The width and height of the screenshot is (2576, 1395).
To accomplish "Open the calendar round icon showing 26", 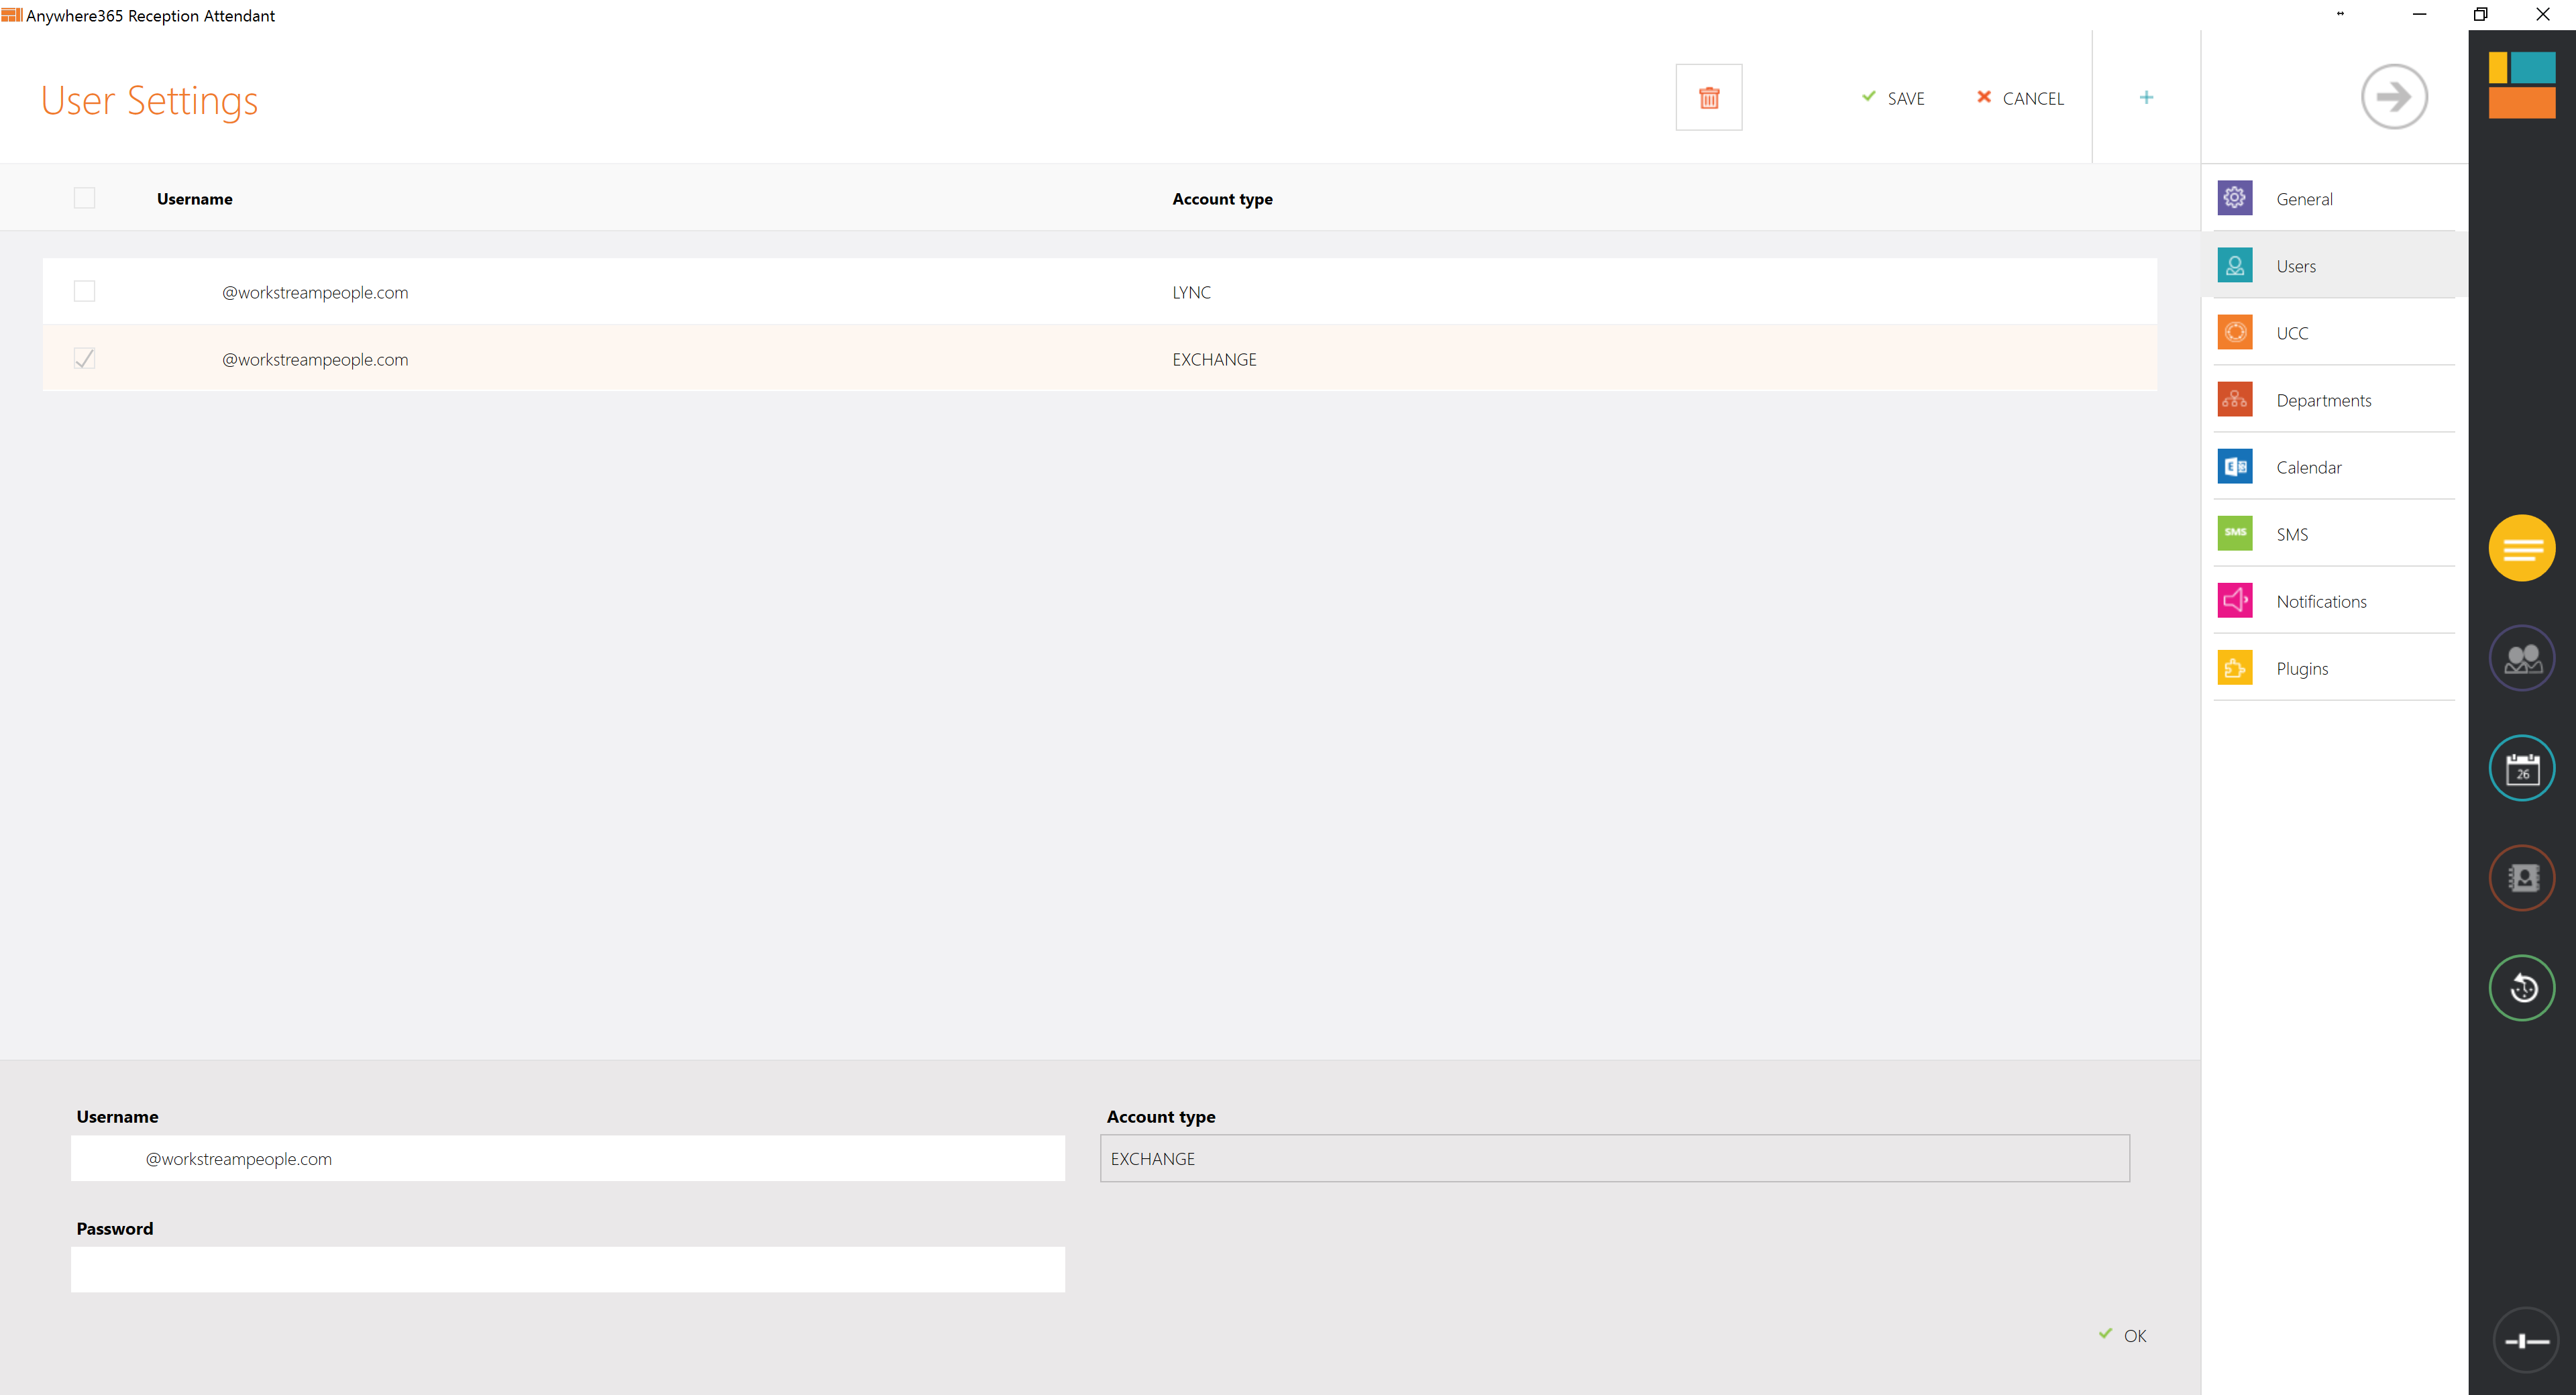I will pos(2521,768).
